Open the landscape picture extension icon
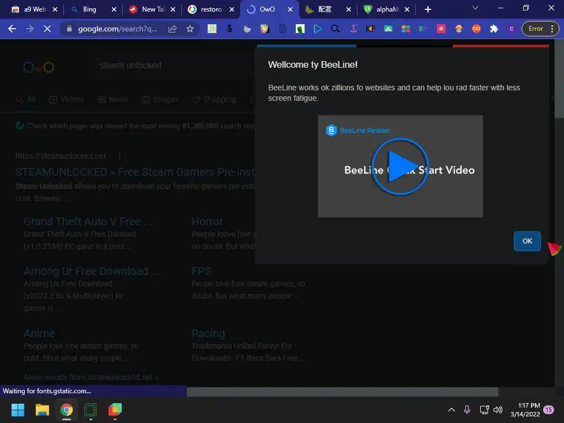 [x=388, y=29]
